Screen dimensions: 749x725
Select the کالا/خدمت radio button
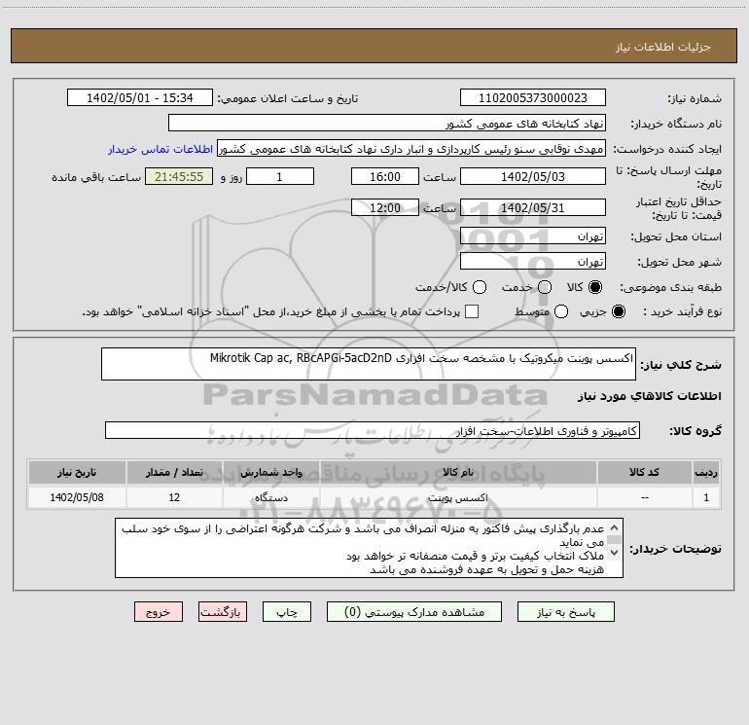tap(480, 287)
